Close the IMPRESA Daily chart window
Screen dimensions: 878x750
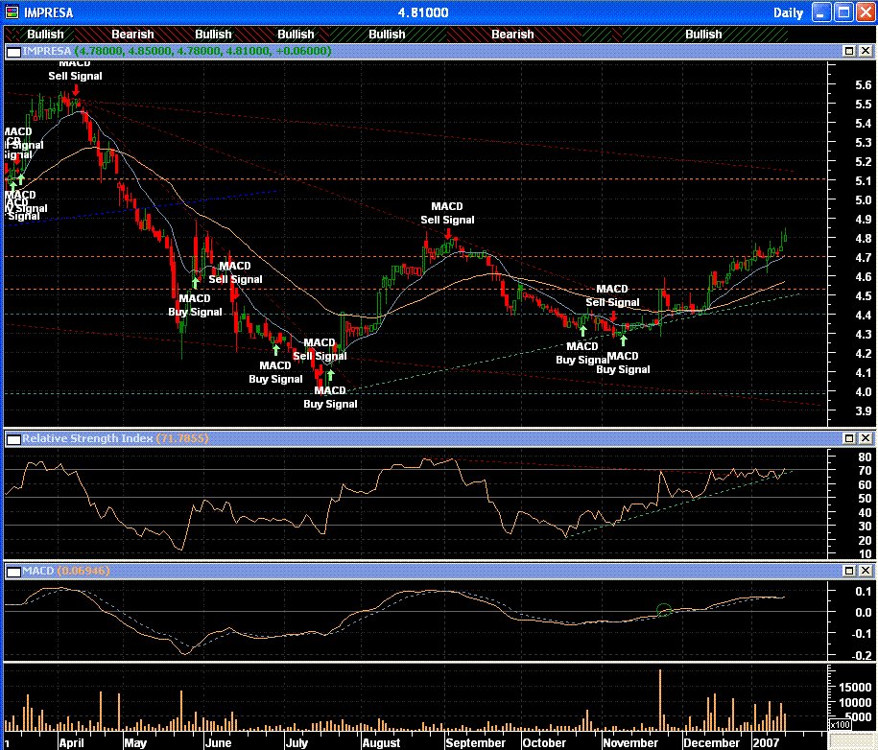click(866, 12)
